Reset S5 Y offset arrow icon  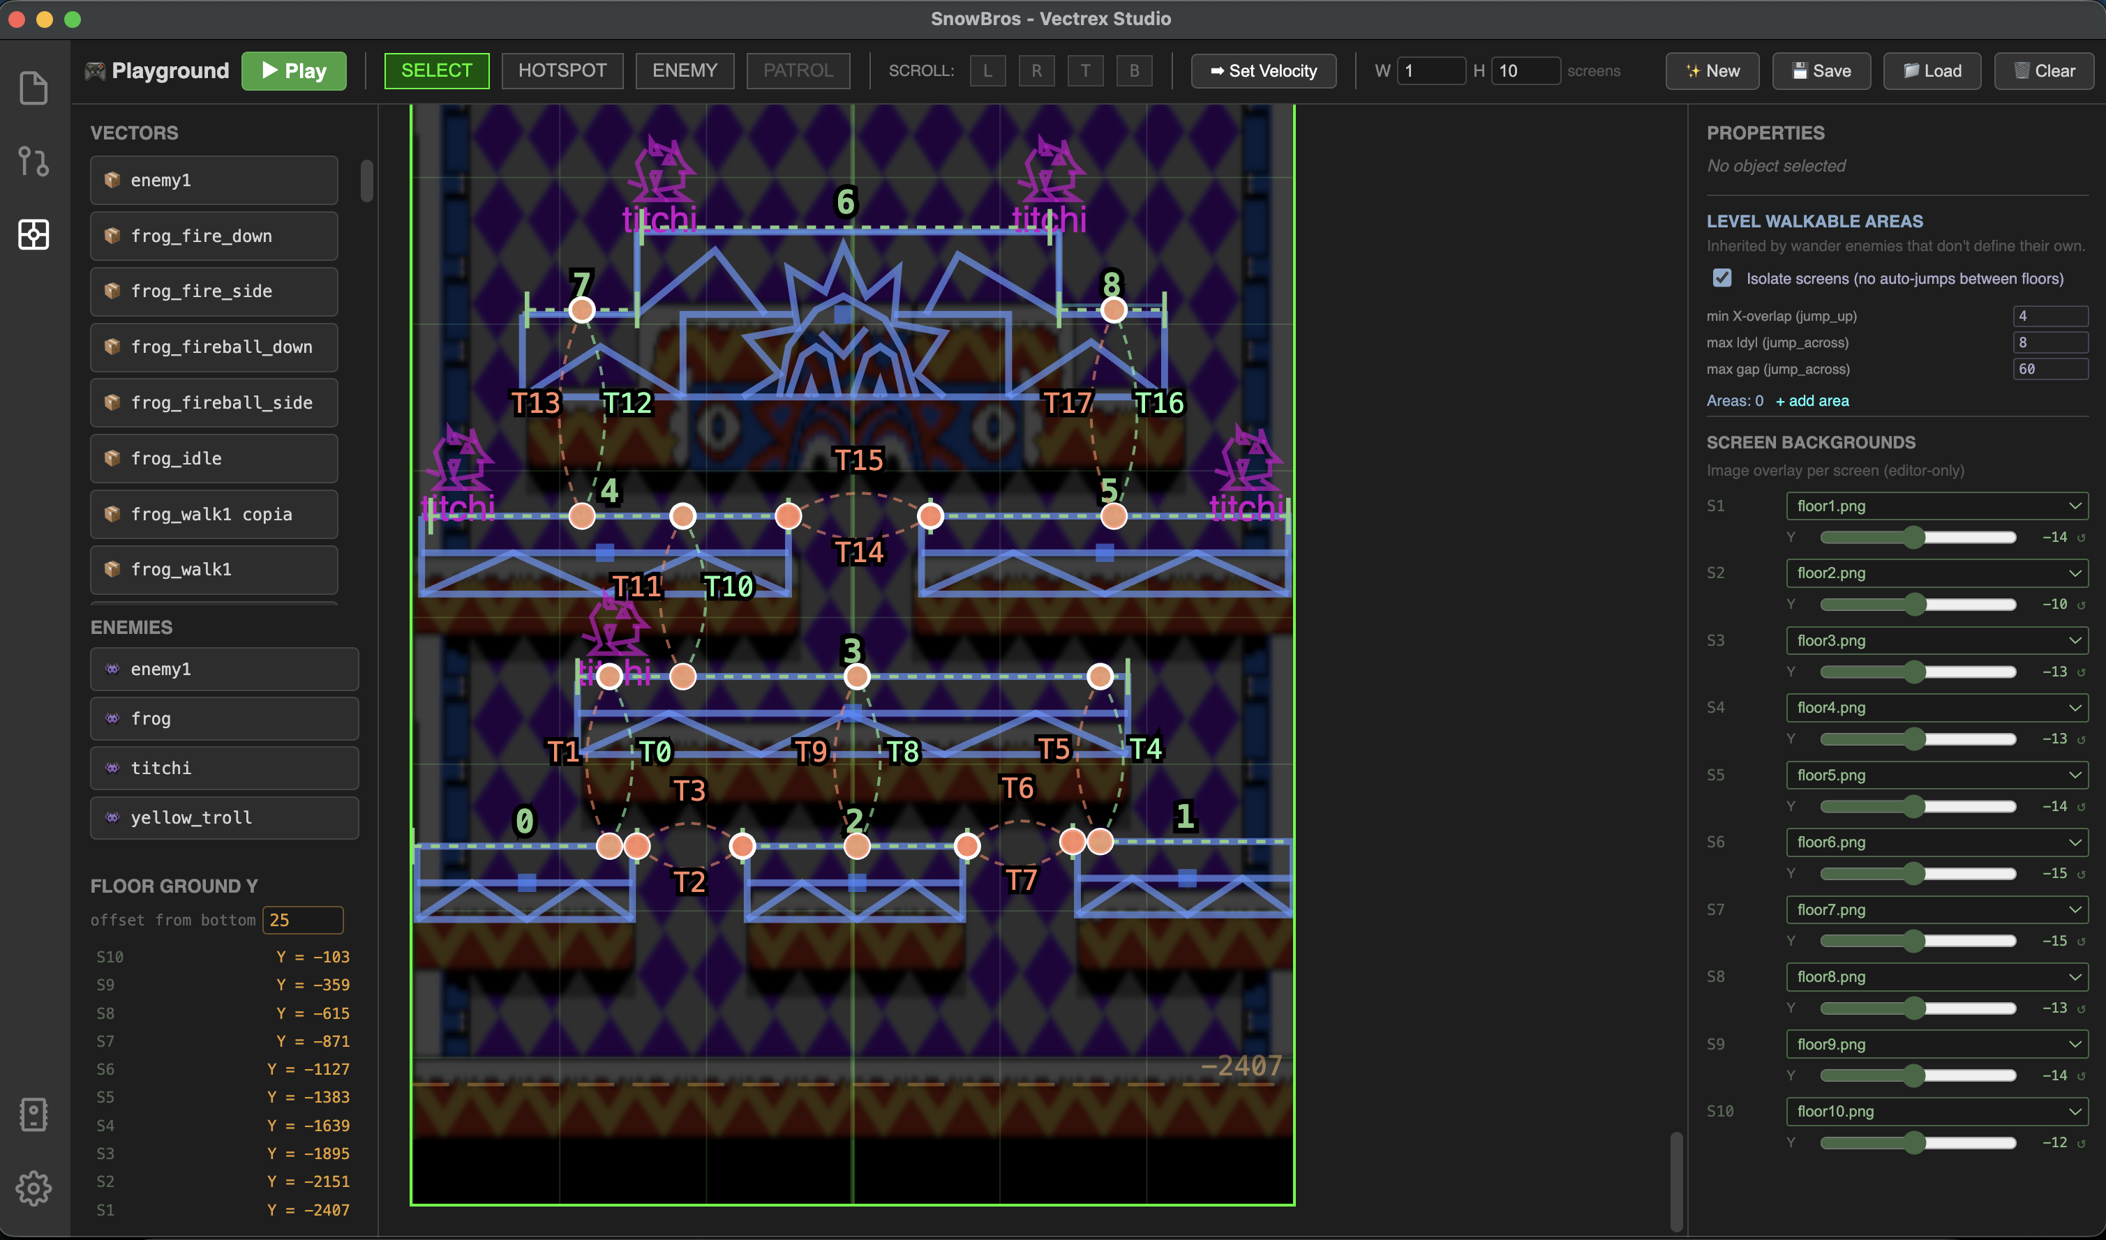click(2081, 806)
